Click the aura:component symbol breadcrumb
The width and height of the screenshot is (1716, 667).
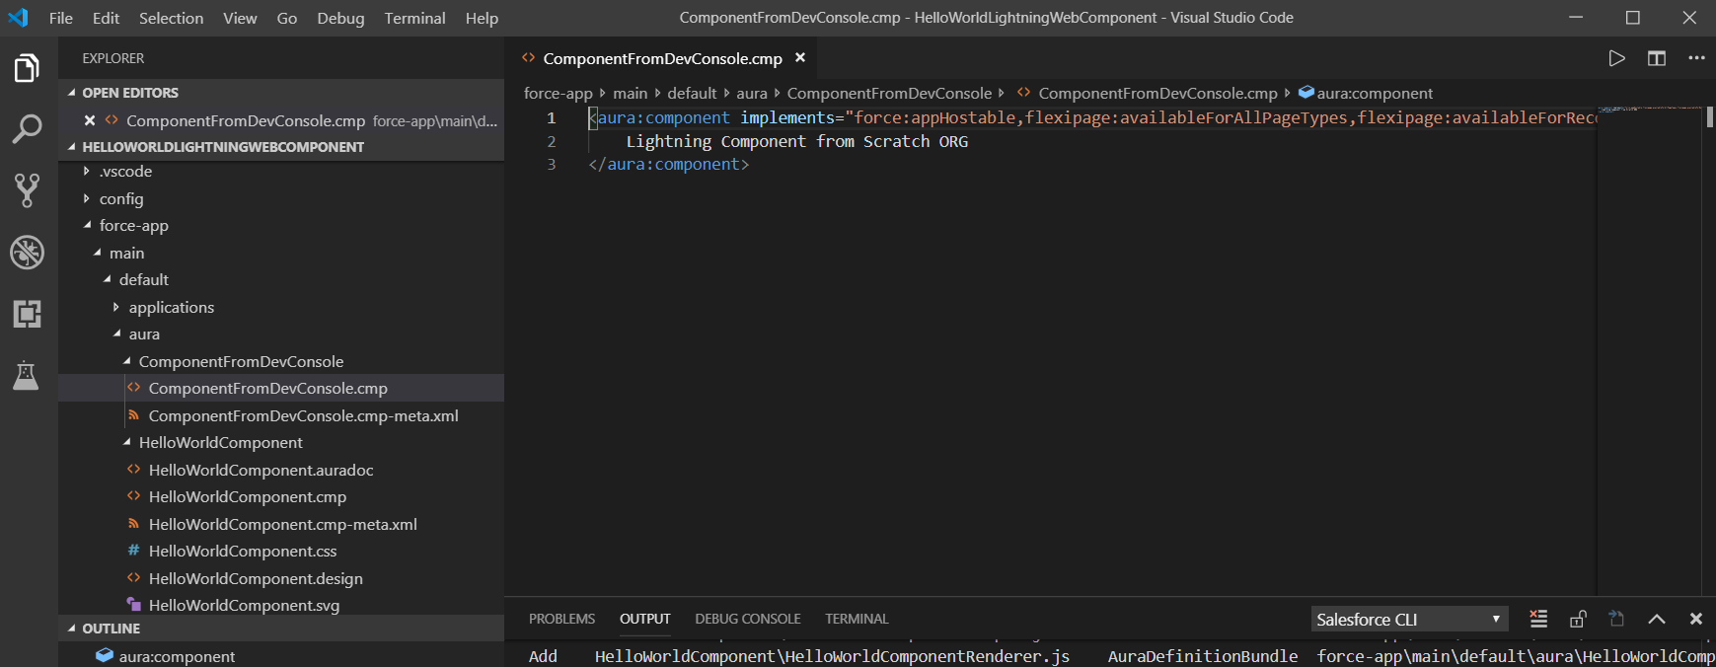click(x=1366, y=93)
